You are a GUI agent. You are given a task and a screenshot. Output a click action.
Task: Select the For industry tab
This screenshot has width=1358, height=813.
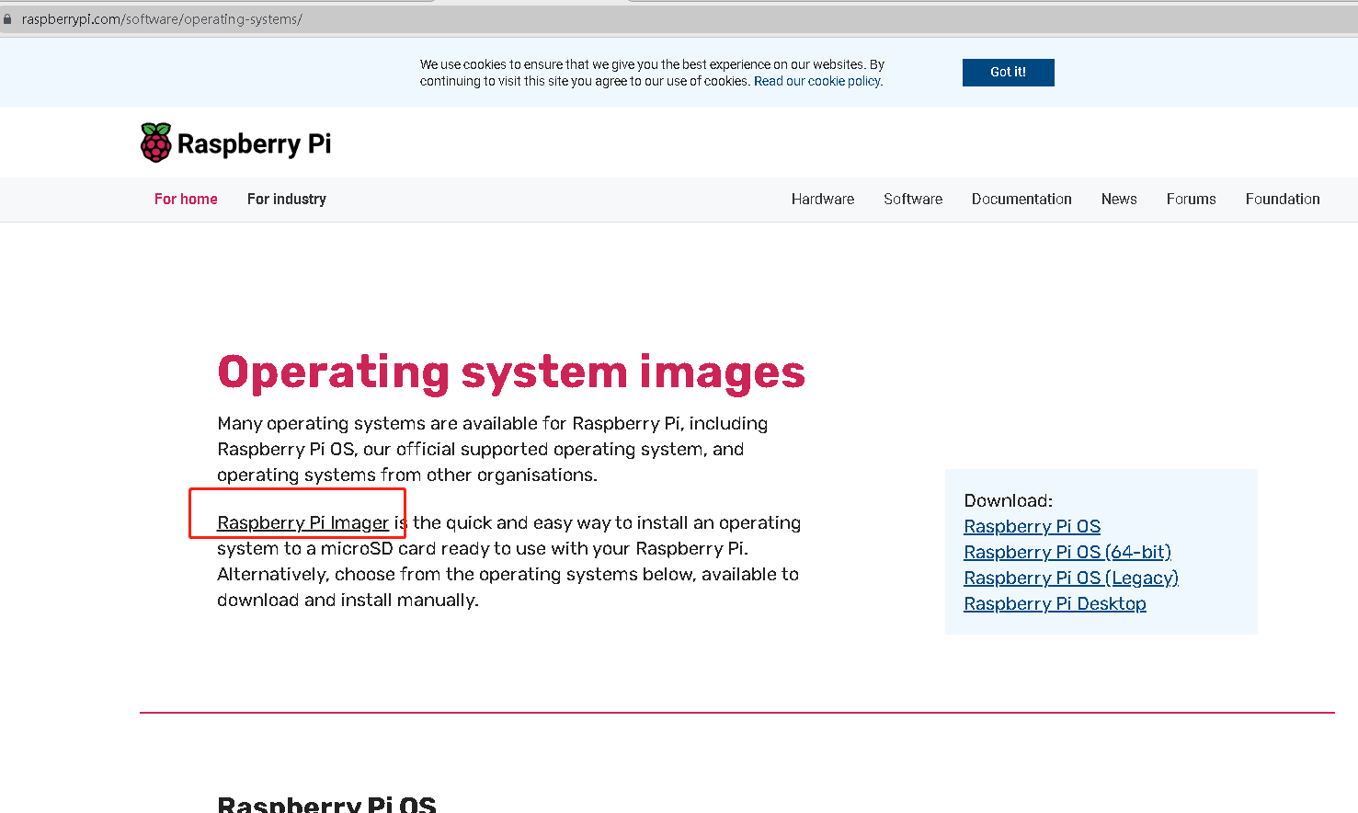tap(287, 199)
